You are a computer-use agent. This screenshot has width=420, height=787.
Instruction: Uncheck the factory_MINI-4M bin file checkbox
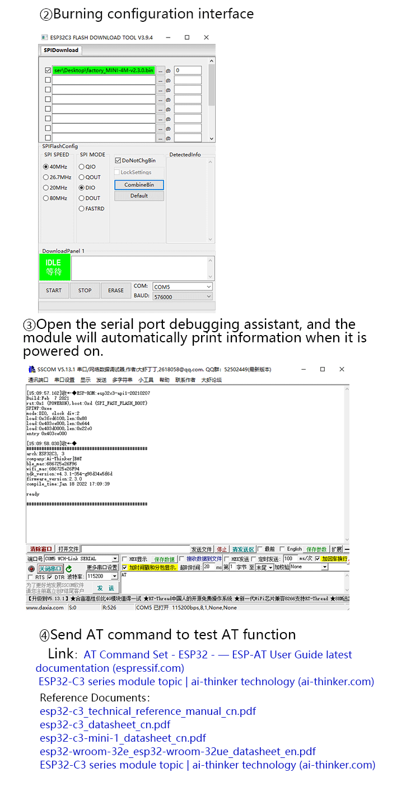(x=48, y=70)
